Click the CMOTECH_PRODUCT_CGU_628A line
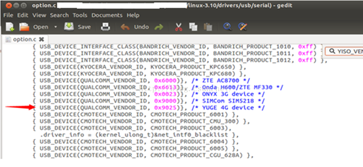Image resolution: width=363 pixels, height=167 pixels. tap(143, 155)
